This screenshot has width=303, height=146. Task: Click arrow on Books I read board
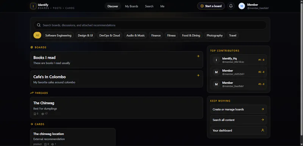[198, 56]
